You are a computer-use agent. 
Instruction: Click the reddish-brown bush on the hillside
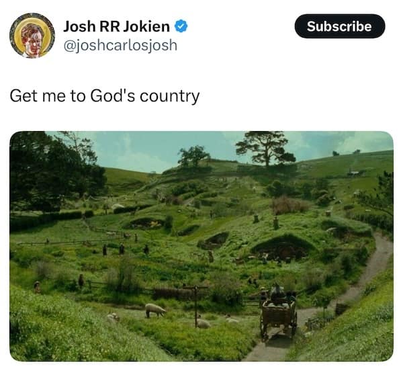click(290, 205)
